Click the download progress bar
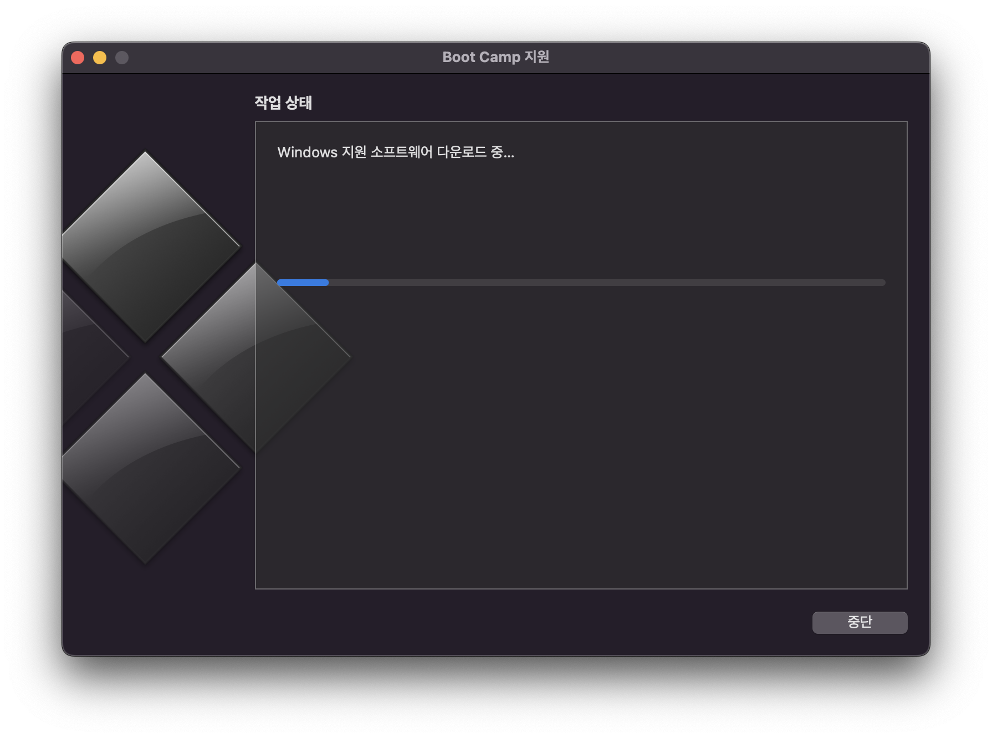 [581, 283]
